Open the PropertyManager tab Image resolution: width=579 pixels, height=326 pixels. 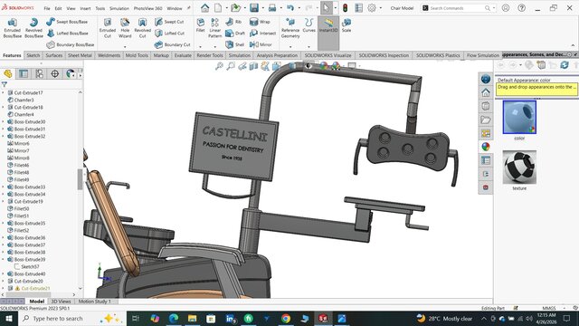(24, 74)
